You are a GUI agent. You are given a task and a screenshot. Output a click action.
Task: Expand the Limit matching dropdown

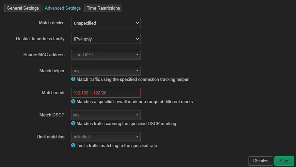(x=106, y=137)
